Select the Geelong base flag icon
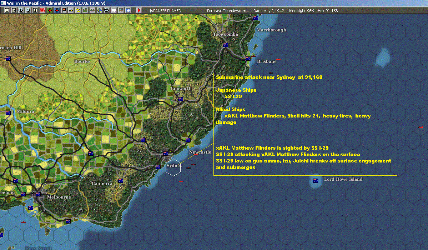Image resolution: width=428 pixels, height=250 pixels. (23, 194)
